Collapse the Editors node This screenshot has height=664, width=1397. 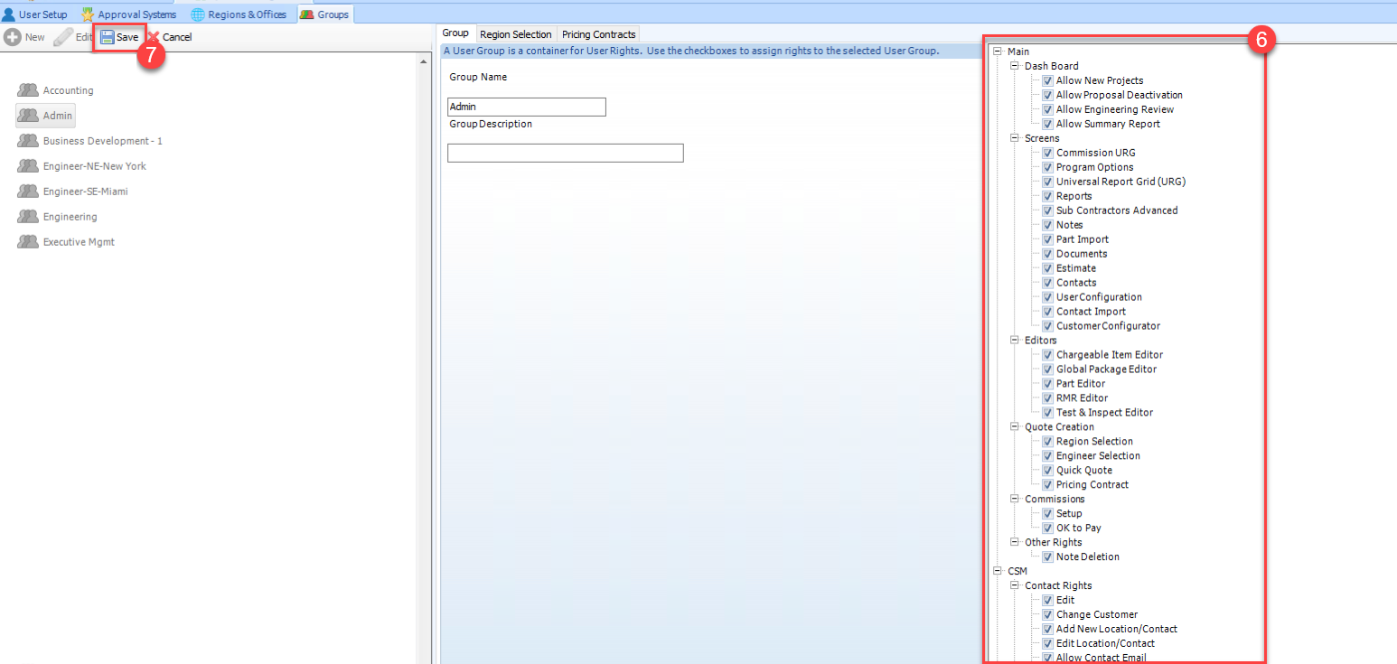(x=1015, y=341)
